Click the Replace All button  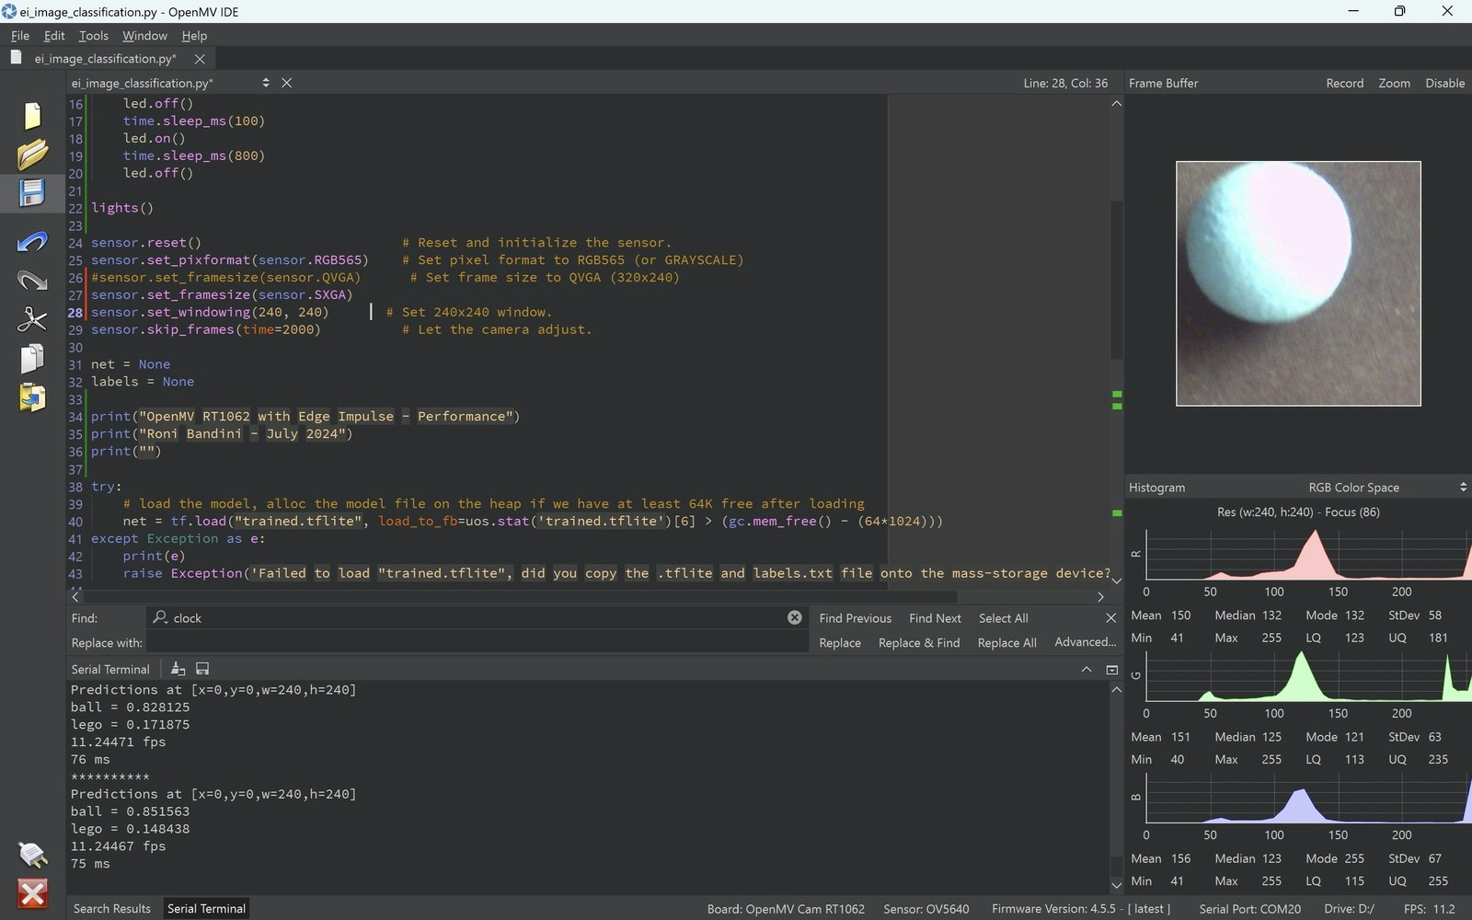[1006, 643]
